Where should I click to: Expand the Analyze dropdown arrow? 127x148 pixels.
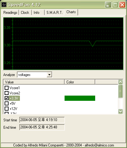click(x=49, y=75)
